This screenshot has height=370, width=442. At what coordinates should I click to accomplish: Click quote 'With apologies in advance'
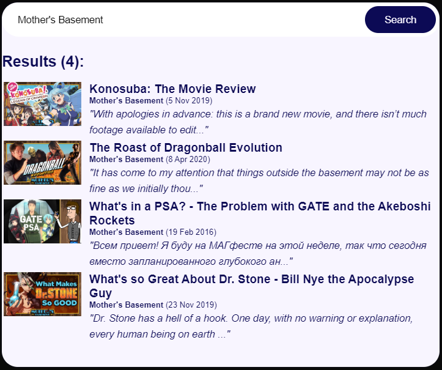258,122
